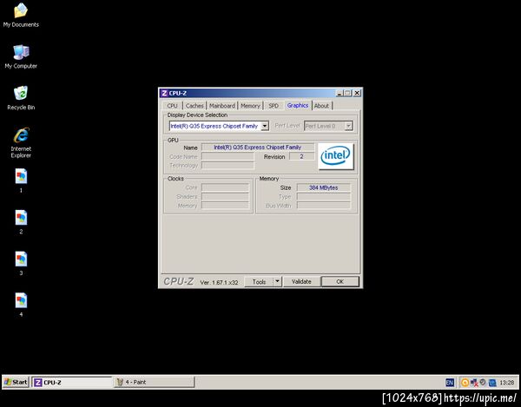This screenshot has height=407, width=521.
Task: Select the image file named 1
Action: click(x=21, y=181)
